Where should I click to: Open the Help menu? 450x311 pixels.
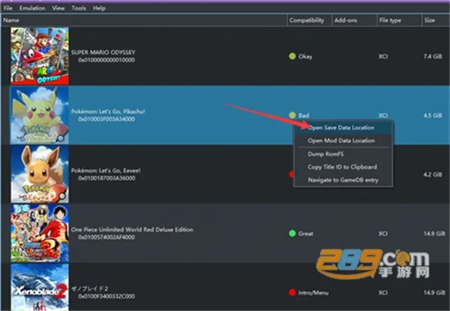point(99,8)
